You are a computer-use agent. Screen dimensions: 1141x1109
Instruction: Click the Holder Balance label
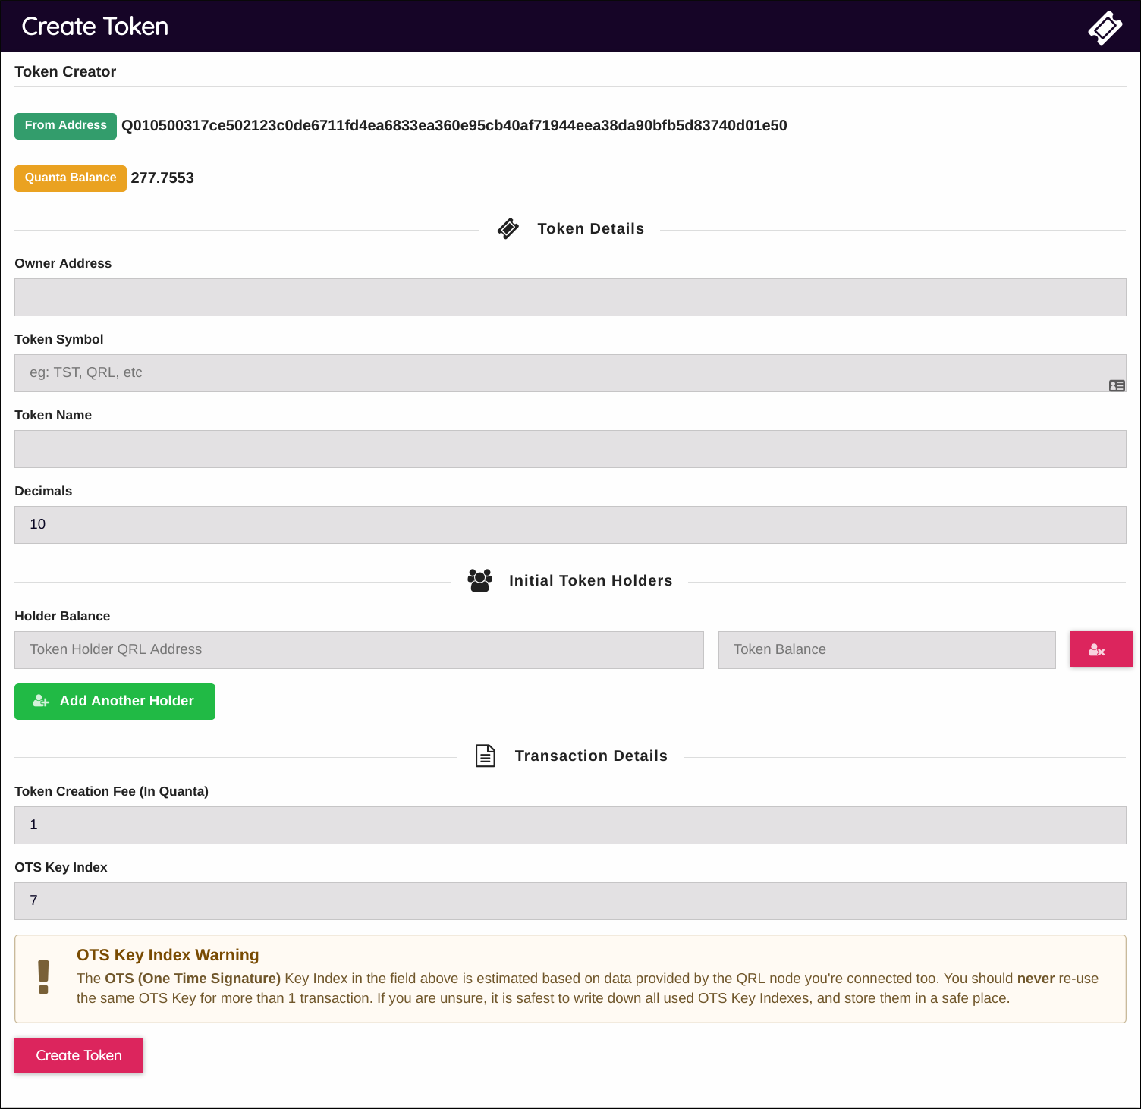(x=62, y=616)
